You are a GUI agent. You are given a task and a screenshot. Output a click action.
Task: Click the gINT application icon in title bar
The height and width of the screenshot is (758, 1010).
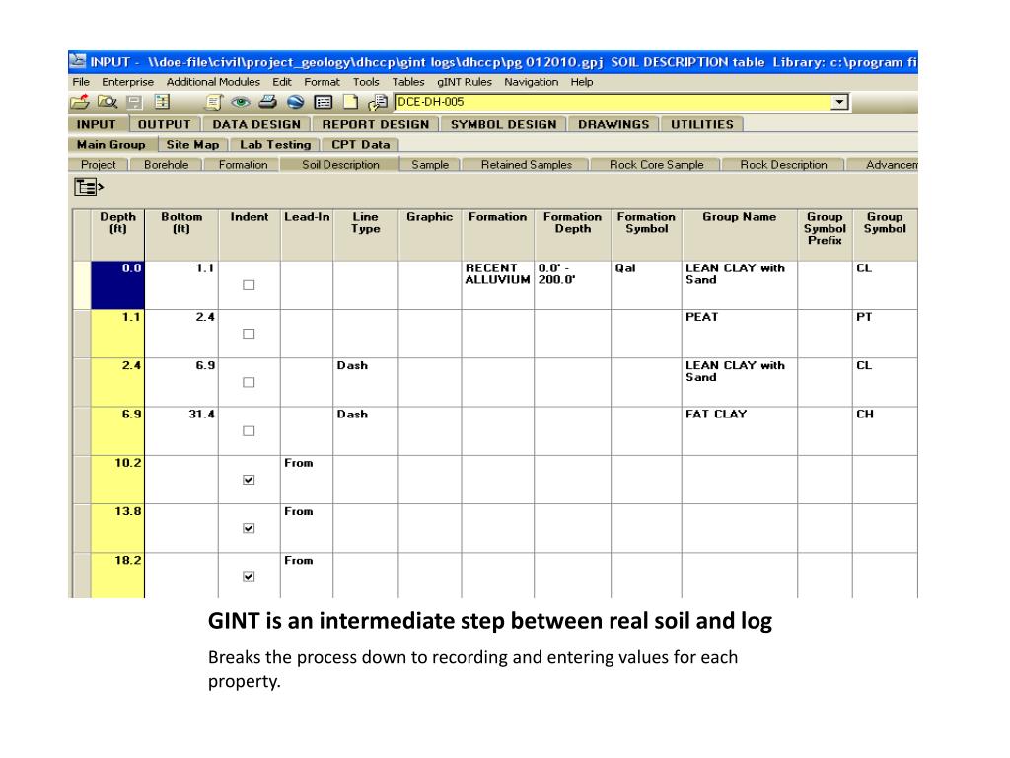click(77, 61)
